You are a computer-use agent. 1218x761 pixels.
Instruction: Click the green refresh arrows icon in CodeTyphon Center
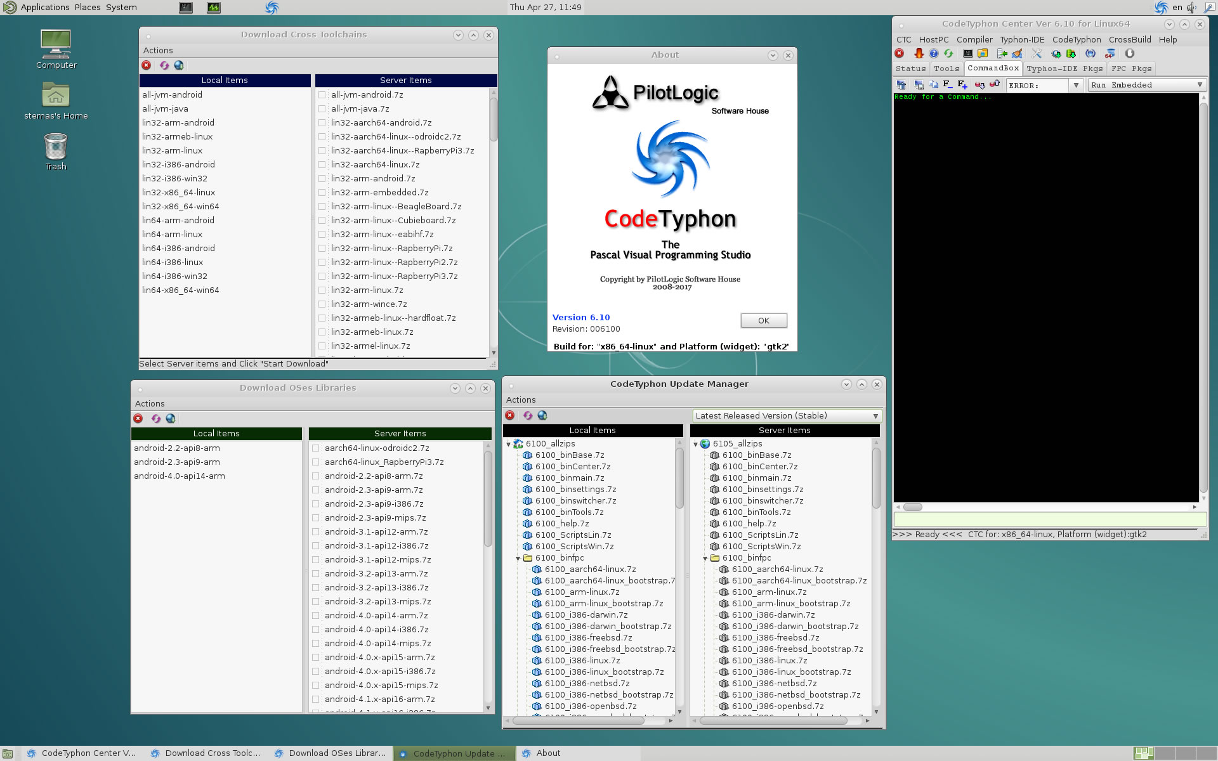point(948,53)
